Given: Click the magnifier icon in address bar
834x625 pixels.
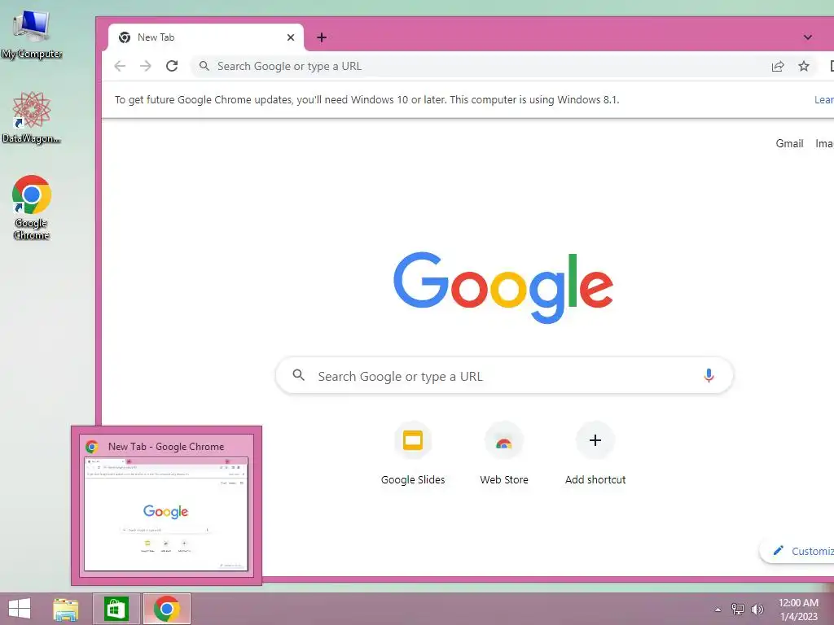Looking at the screenshot, I should [204, 66].
